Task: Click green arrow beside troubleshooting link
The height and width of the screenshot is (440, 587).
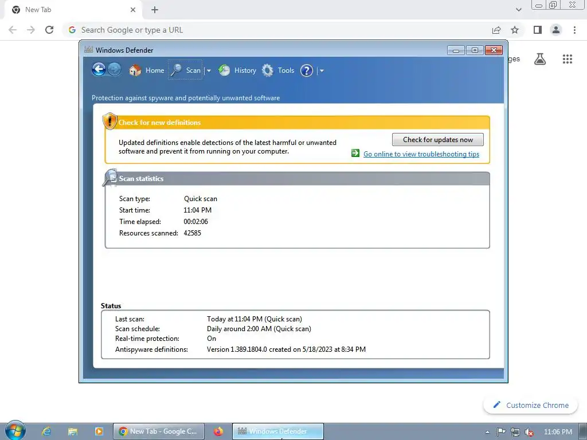Action: (355, 153)
